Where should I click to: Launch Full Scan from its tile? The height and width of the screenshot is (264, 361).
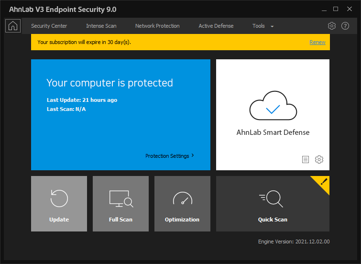(120, 204)
